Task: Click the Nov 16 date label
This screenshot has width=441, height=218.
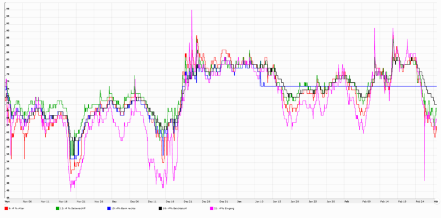Action: [63, 201]
